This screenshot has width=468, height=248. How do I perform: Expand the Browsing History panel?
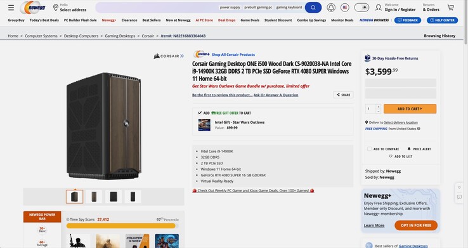(439, 36)
